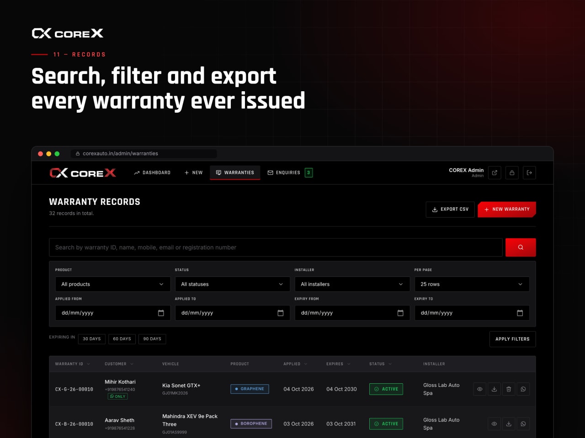The image size is (585, 438).
Task: Select customer name Mihir Kothari
Action: pos(120,382)
